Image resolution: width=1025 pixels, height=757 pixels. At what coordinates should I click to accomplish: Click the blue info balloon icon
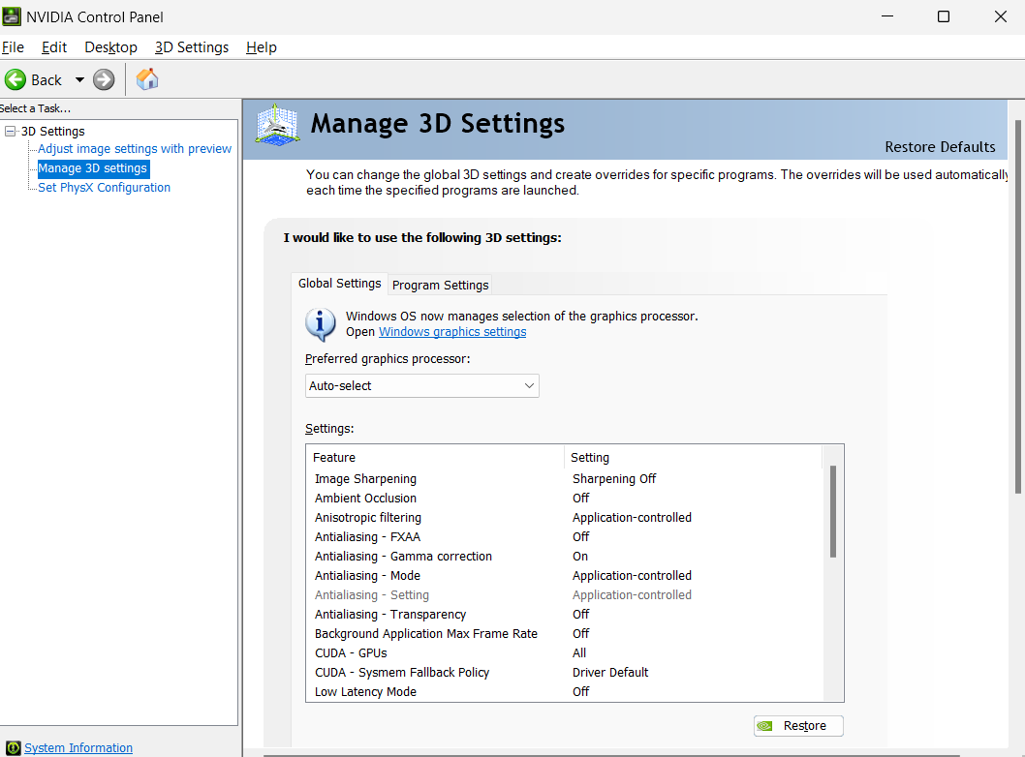click(x=320, y=324)
